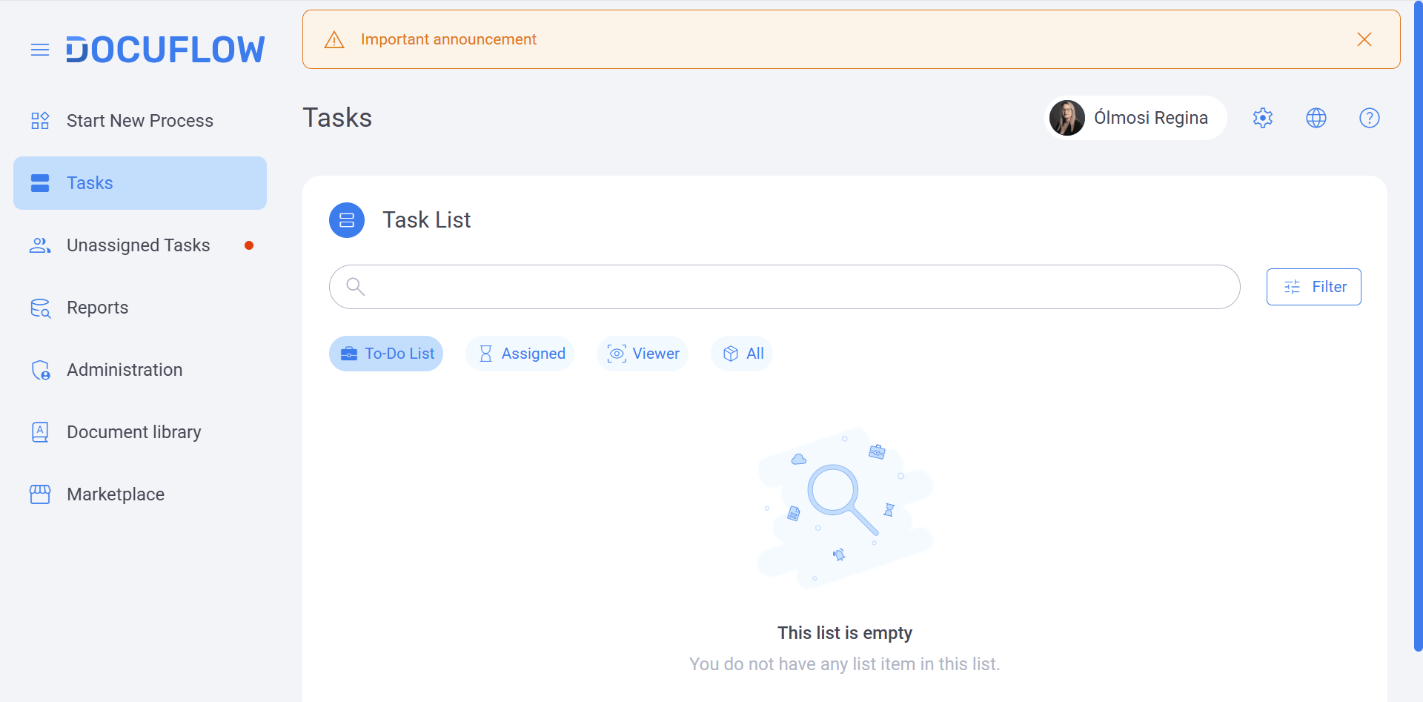Click Ólmosi Regina profile avatar
1423x702 pixels.
(x=1067, y=118)
